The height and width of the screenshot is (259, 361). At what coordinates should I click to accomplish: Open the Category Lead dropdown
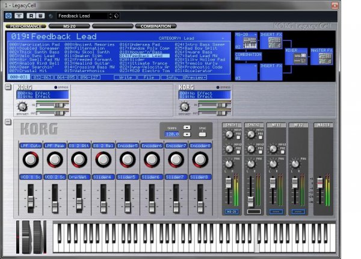pos(193,38)
